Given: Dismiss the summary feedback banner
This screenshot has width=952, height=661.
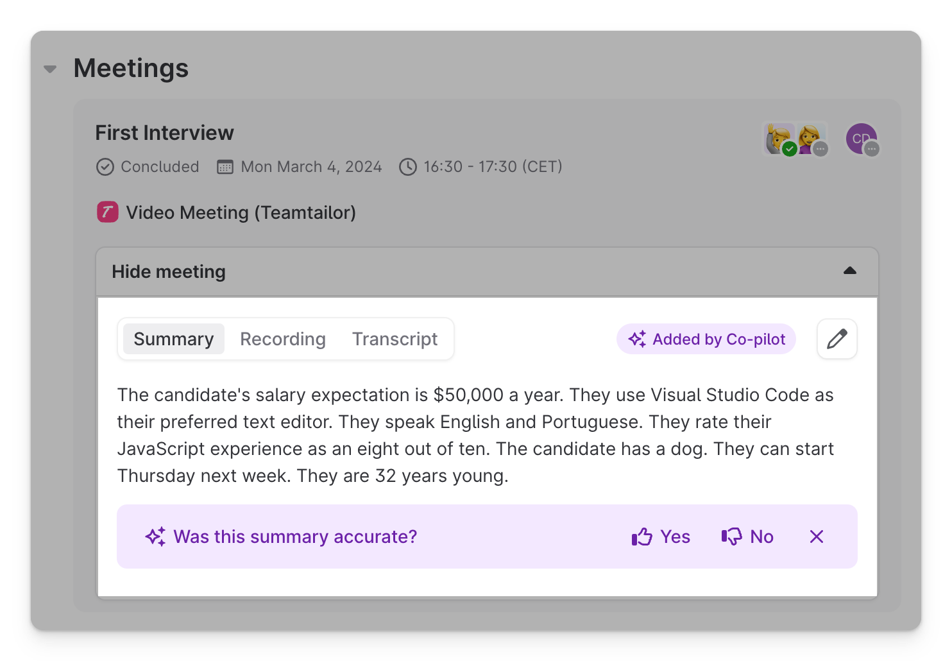Looking at the screenshot, I should pyautogui.click(x=816, y=537).
